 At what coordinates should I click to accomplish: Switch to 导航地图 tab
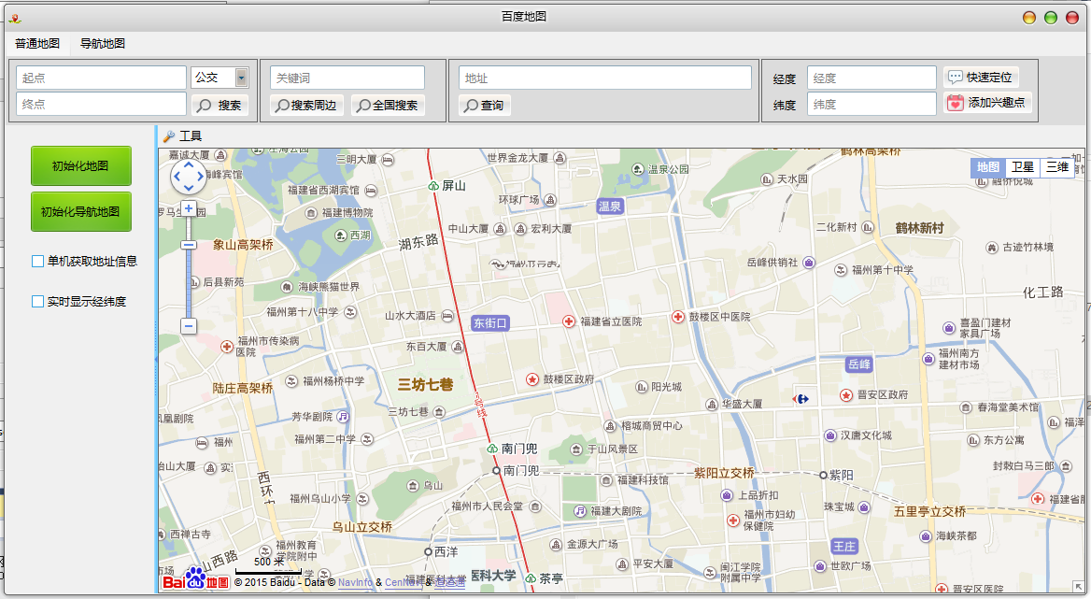coord(103,43)
